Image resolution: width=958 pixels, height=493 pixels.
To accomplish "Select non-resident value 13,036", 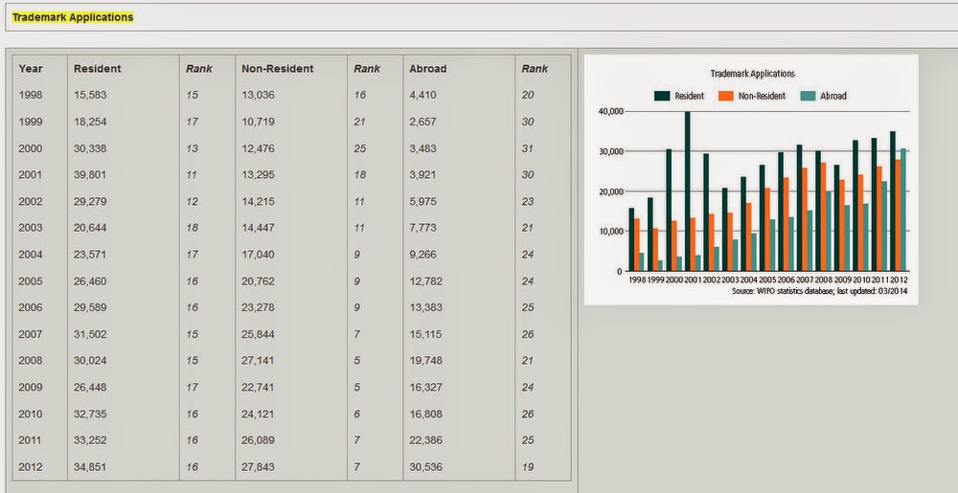I will pyautogui.click(x=258, y=95).
